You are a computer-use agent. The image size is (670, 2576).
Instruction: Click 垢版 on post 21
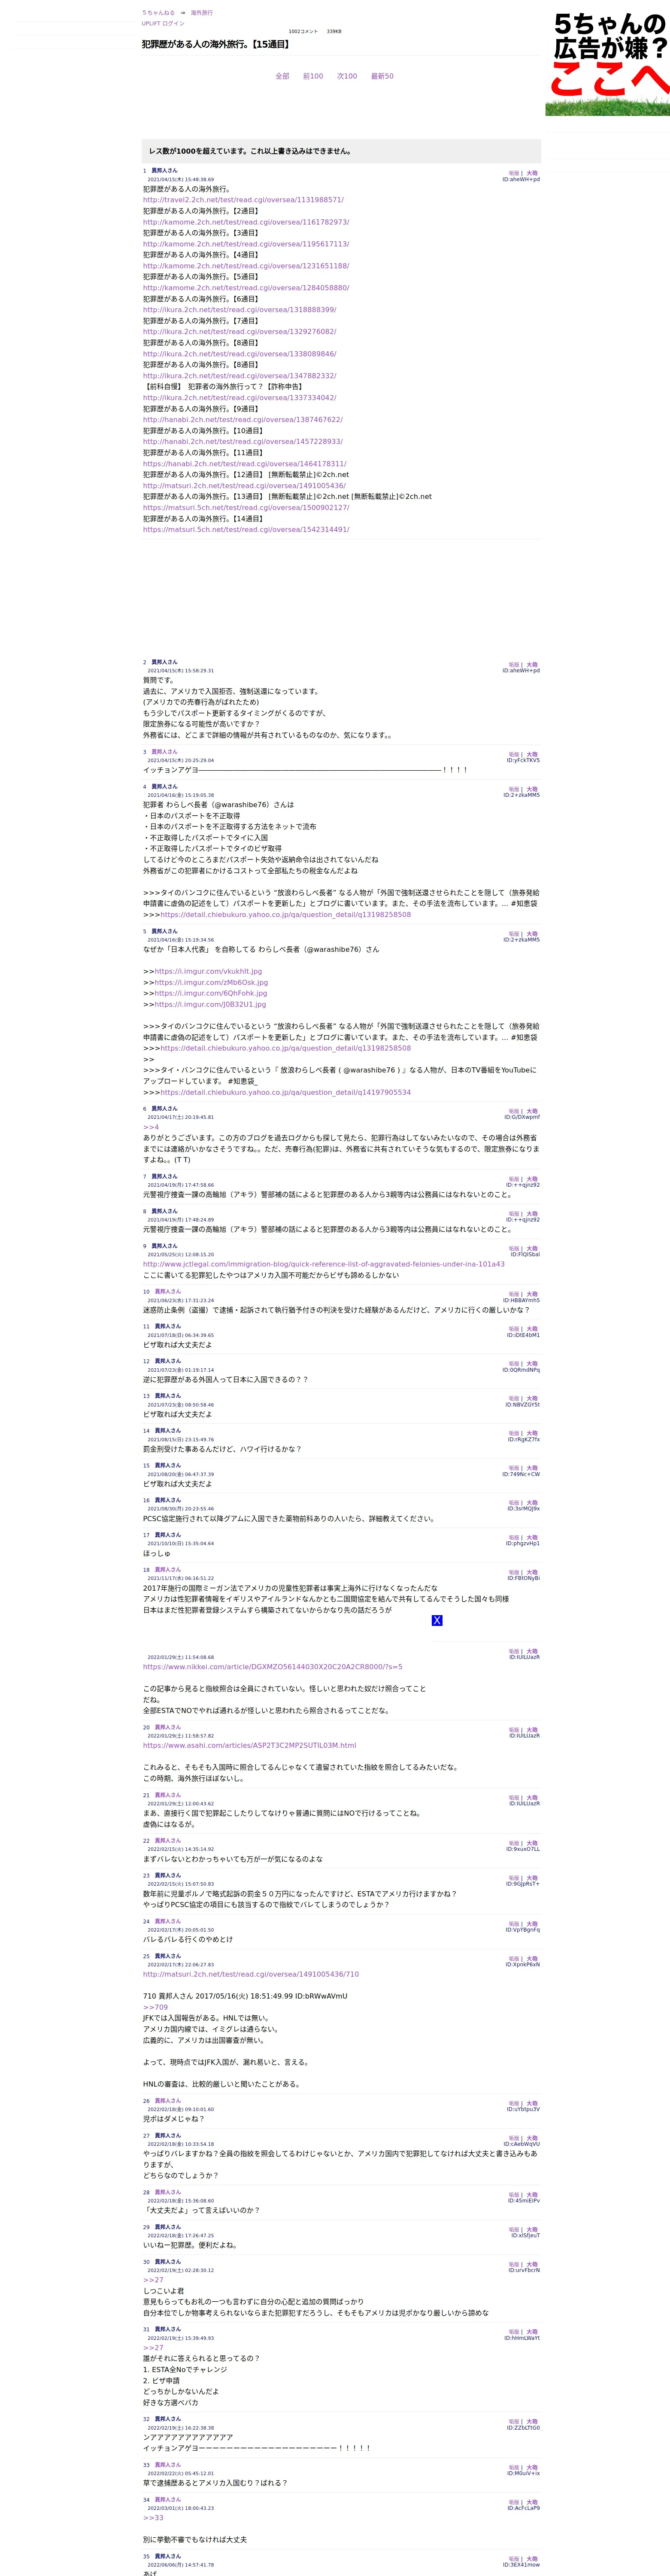514,1798
